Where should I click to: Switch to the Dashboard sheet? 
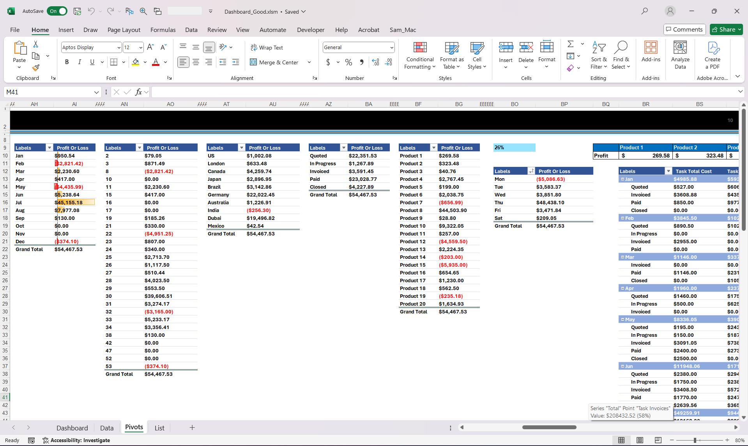coord(72,428)
